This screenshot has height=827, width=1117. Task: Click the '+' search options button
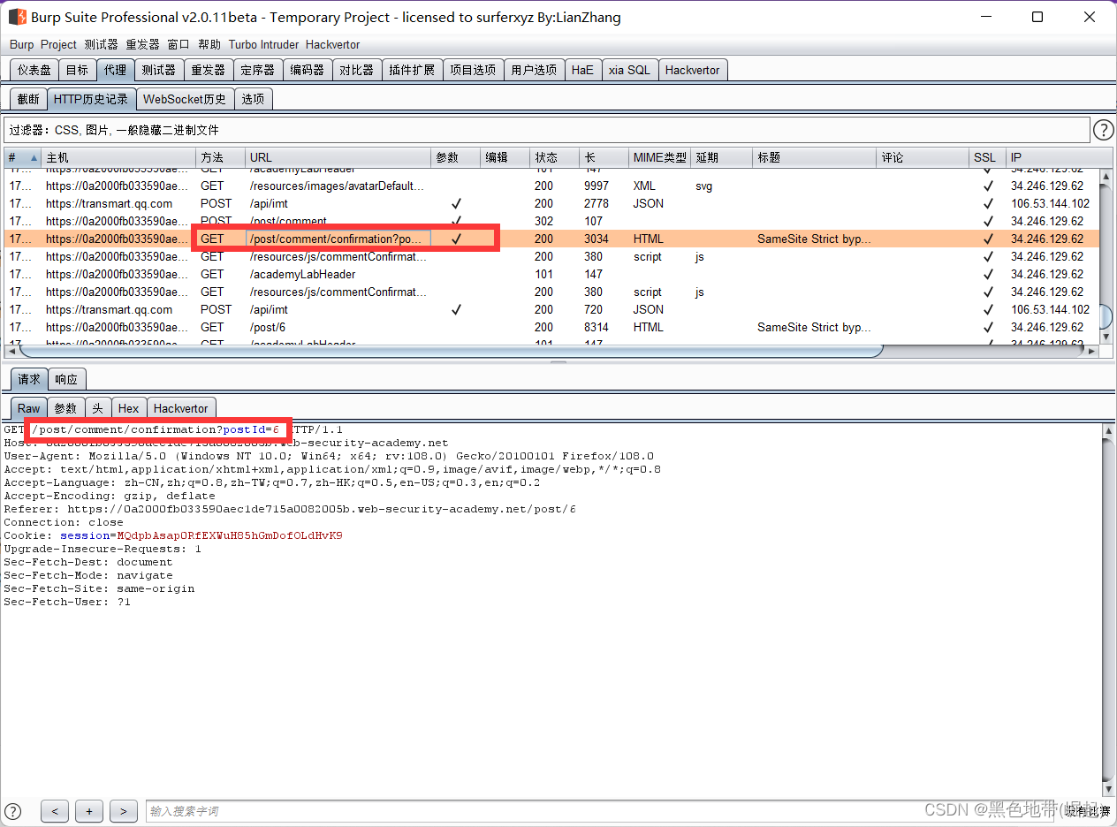tap(89, 811)
